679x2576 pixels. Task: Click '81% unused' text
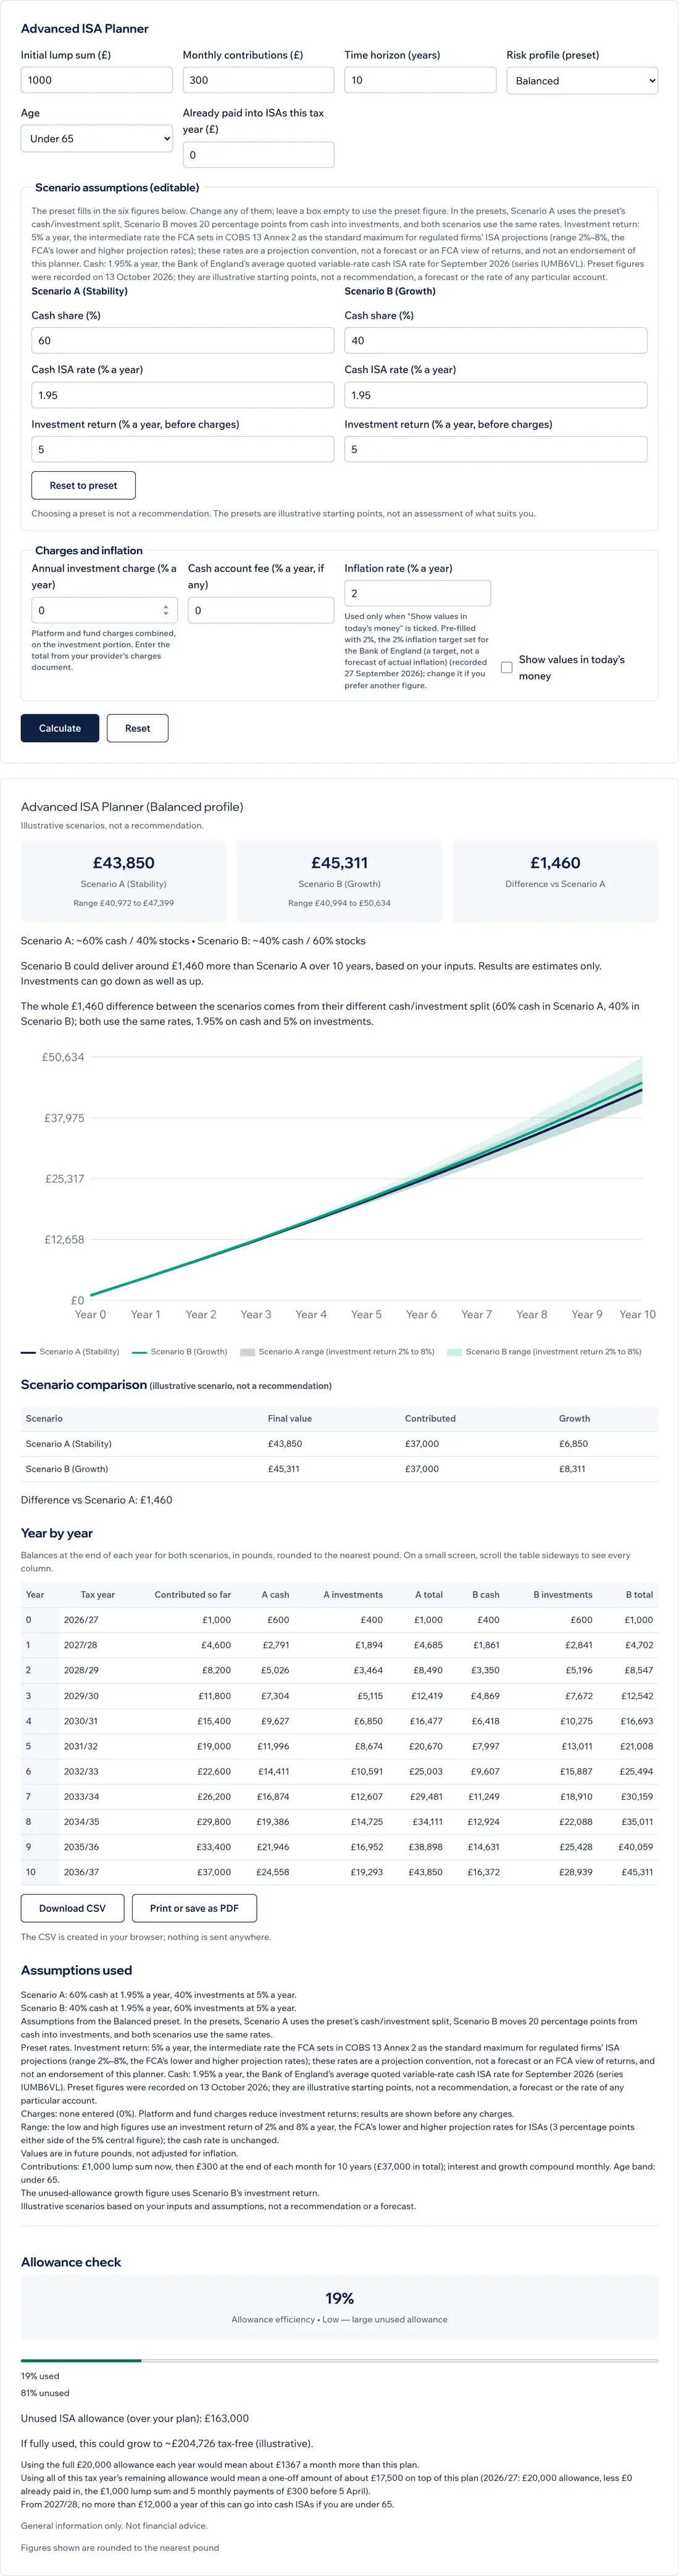click(45, 2393)
